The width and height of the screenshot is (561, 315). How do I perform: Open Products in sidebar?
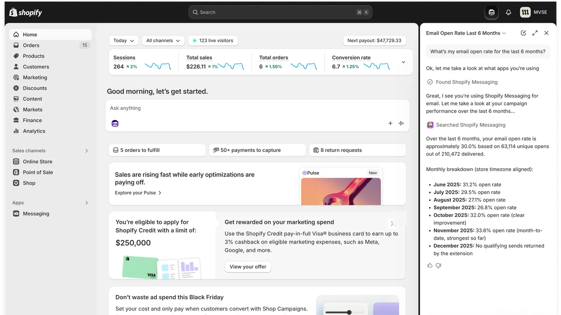50,56
